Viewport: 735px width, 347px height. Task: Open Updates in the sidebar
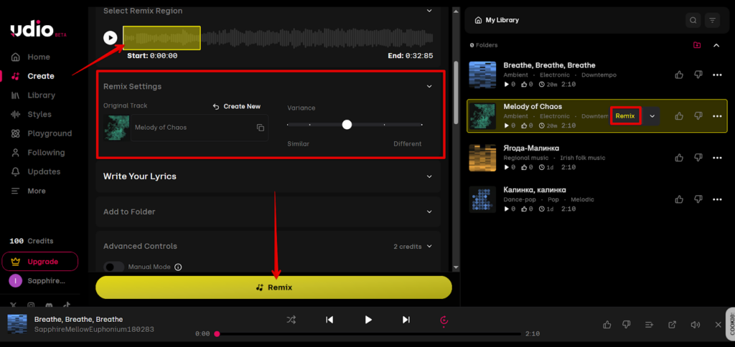tap(36, 172)
